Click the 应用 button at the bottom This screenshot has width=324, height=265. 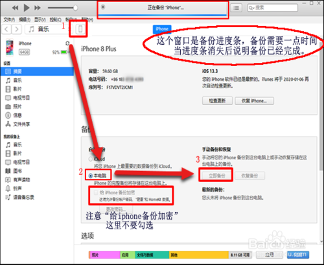(270, 255)
